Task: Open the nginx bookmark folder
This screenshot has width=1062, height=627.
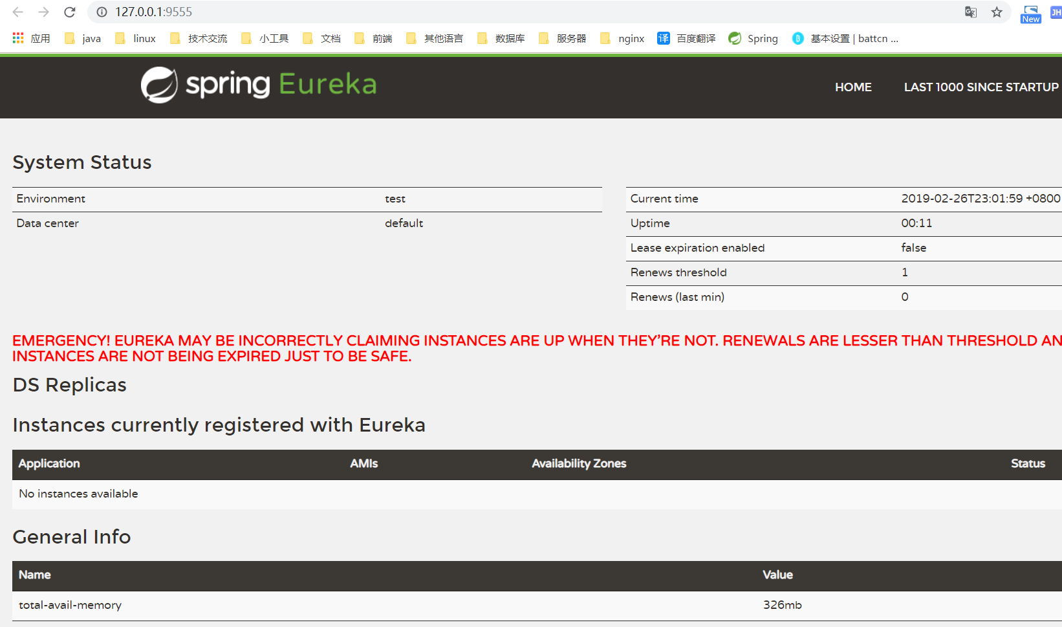Action: [x=622, y=38]
